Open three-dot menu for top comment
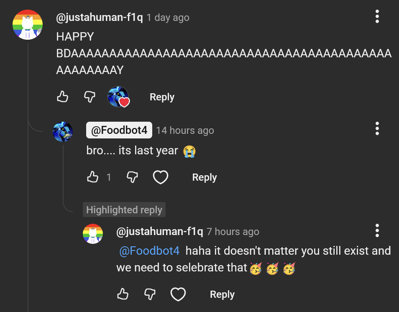The width and height of the screenshot is (399, 312). click(377, 17)
